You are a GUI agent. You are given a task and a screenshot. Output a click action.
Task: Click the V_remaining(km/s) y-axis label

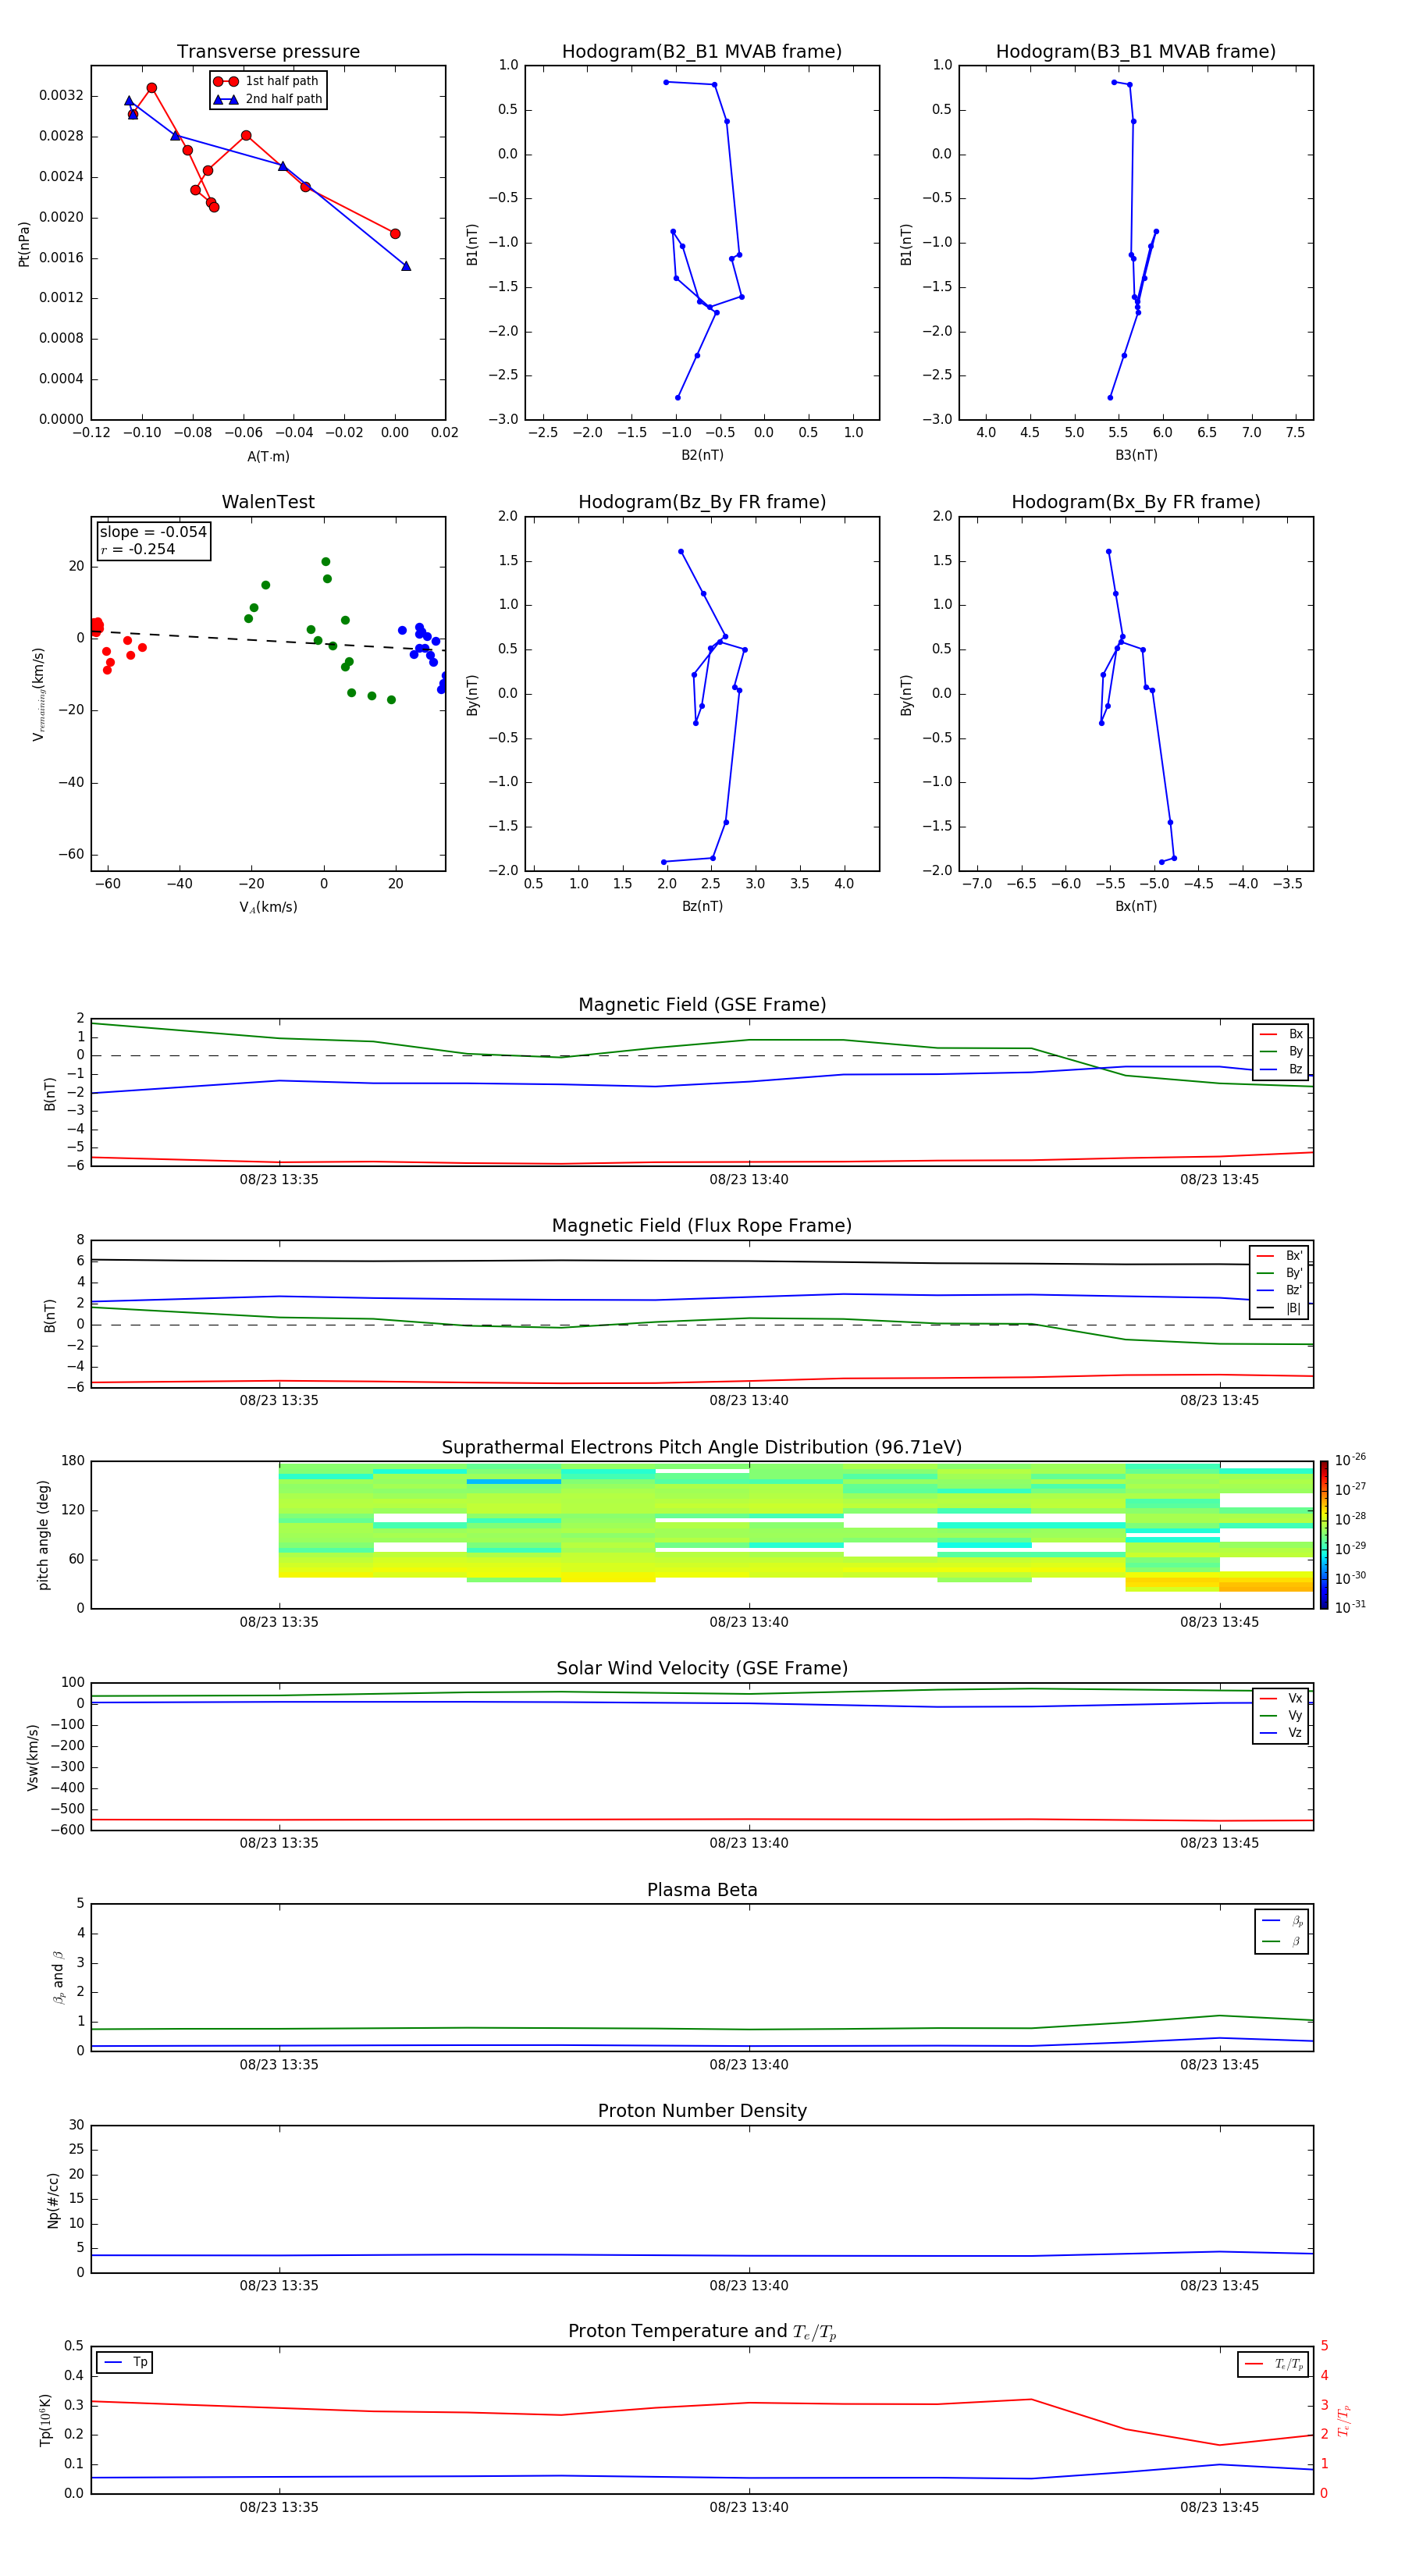click(x=39, y=694)
